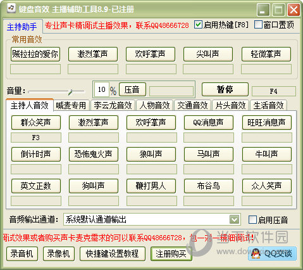Switch to the 片头音效 tab
This screenshot has height=270, width=303.
230,105
